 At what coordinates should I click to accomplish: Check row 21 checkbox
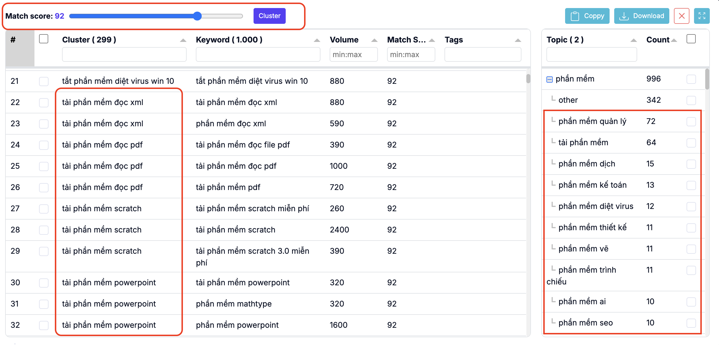(x=44, y=81)
